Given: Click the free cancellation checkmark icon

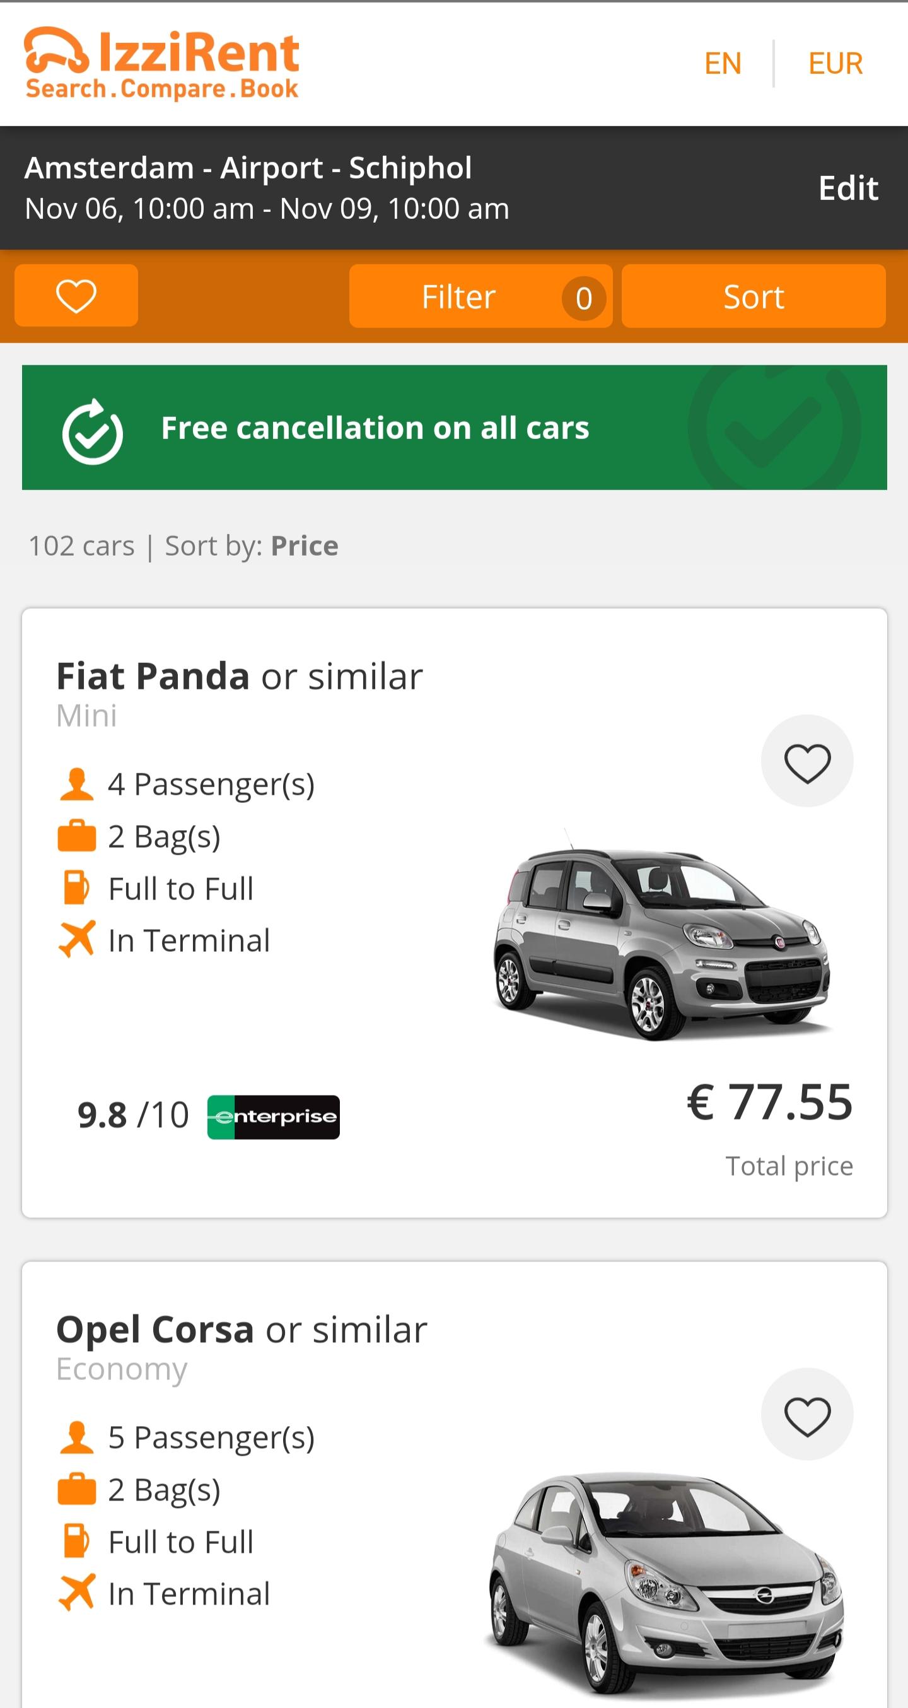Looking at the screenshot, I should (92, 431).
